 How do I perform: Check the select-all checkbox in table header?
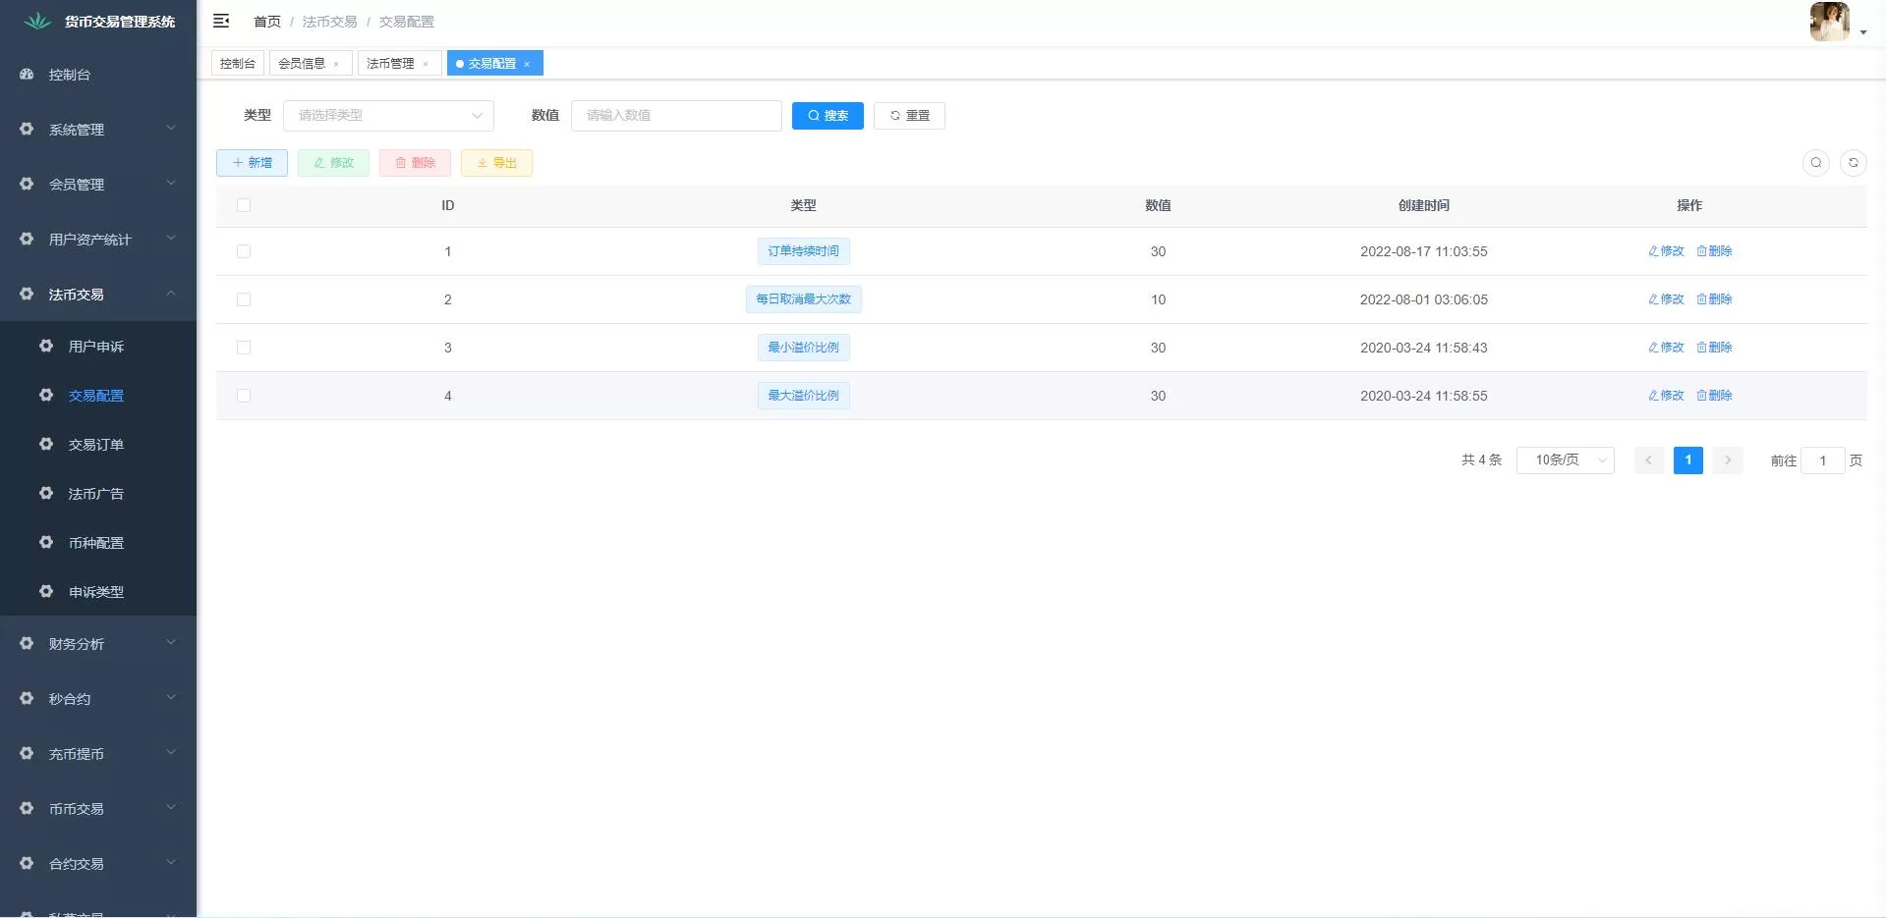pyautogui.click(x=244, y=205)
